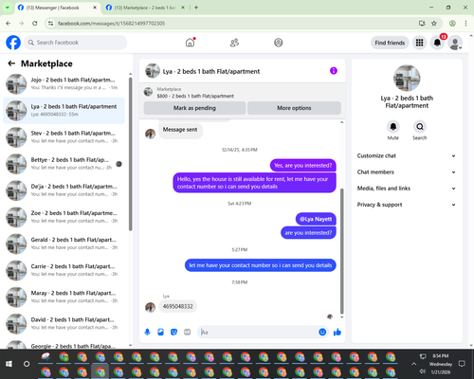Image resolution: width=474 pixels, height=379 pixels.
Task: Open Bettye conversation in chat list
Action: point(64,164)
